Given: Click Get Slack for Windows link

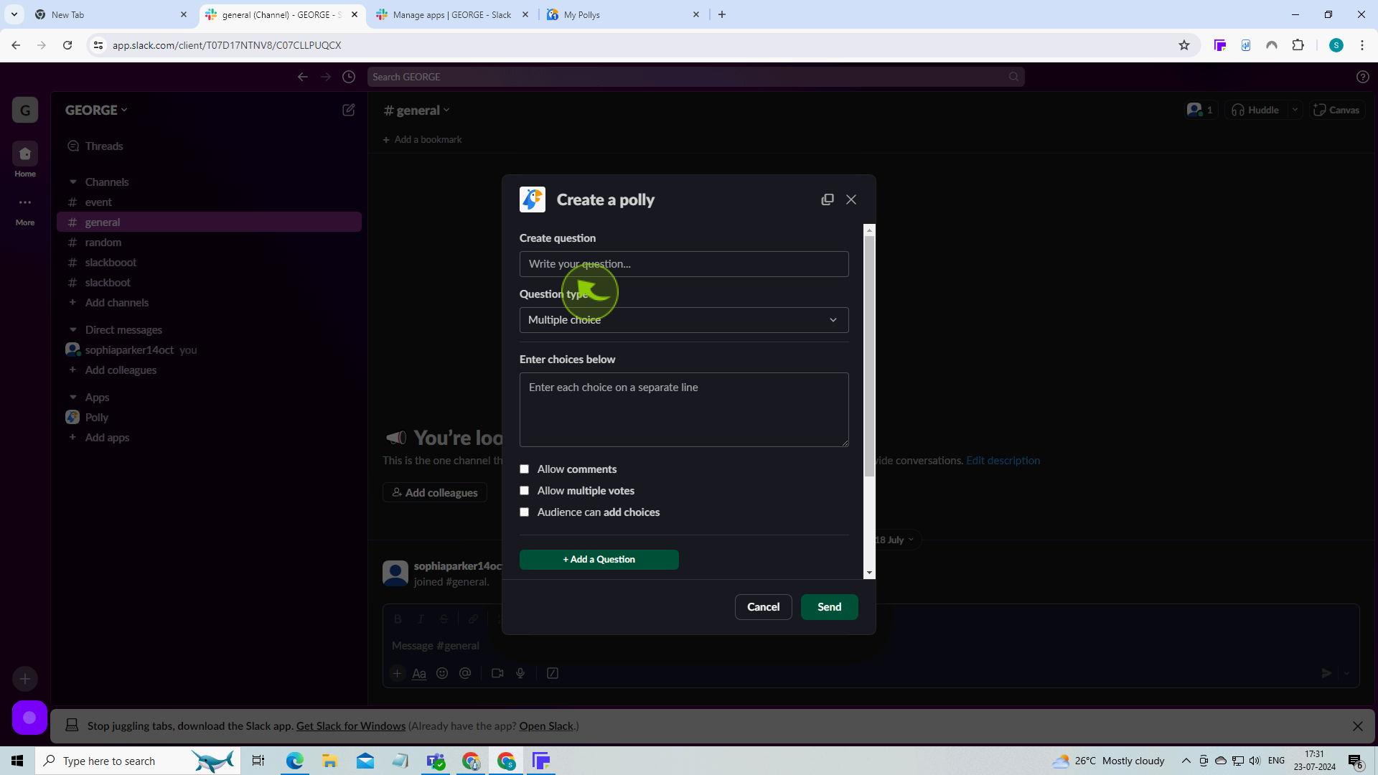Looking at the screenshot, I should 351,726.
